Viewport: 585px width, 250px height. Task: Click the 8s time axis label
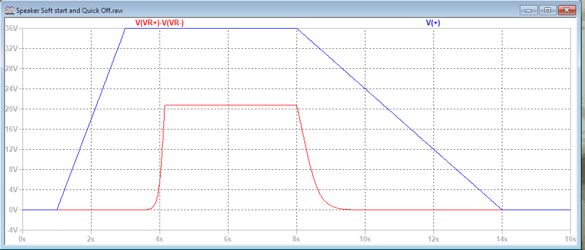pos(297,238)
